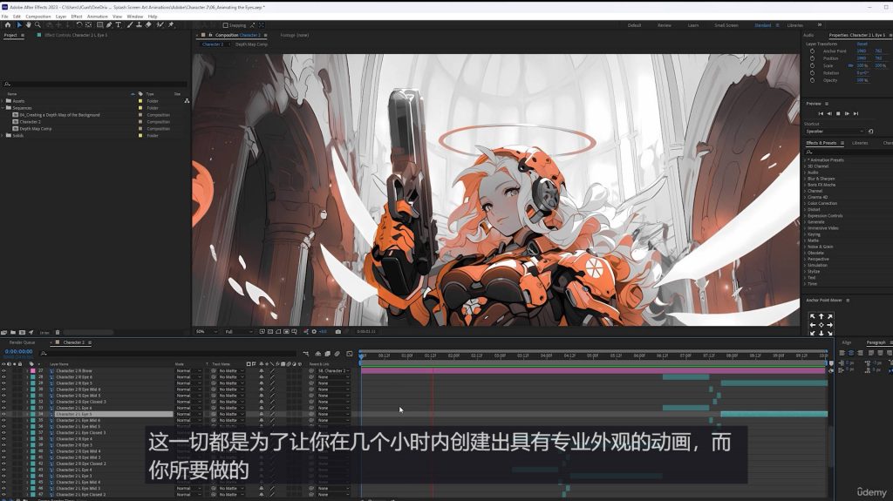Select the Clone Stamp tool
893x501 pixels.
pos(139,25)
